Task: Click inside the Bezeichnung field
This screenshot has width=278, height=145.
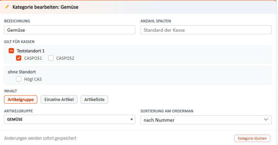Action: point(70,30)
